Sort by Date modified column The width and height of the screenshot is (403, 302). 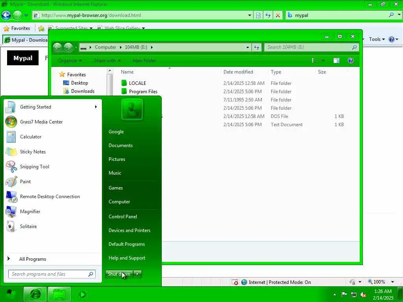238,72
